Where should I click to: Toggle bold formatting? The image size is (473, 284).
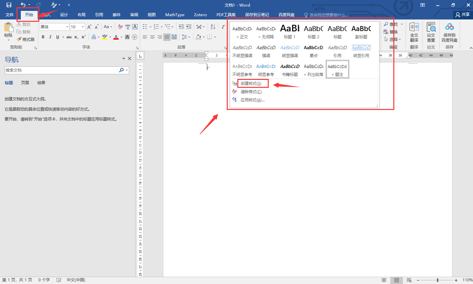click(x=43, y=37)
